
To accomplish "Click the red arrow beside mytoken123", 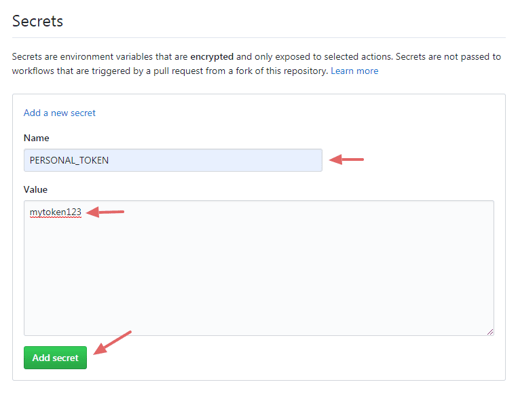I will coord(106,212).
